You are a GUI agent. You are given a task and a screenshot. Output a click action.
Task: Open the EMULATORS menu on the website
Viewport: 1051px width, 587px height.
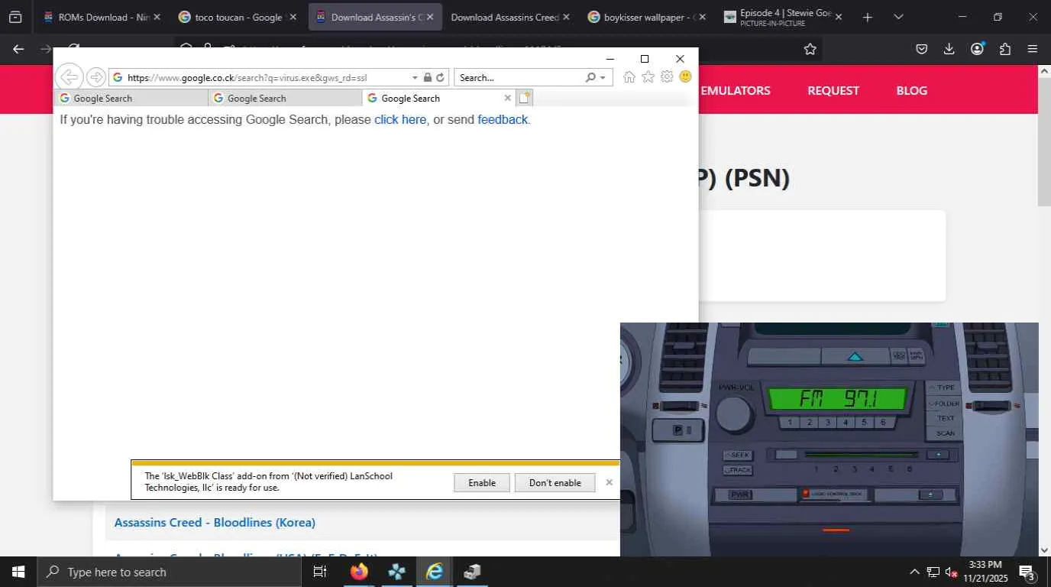click(735, 90)
